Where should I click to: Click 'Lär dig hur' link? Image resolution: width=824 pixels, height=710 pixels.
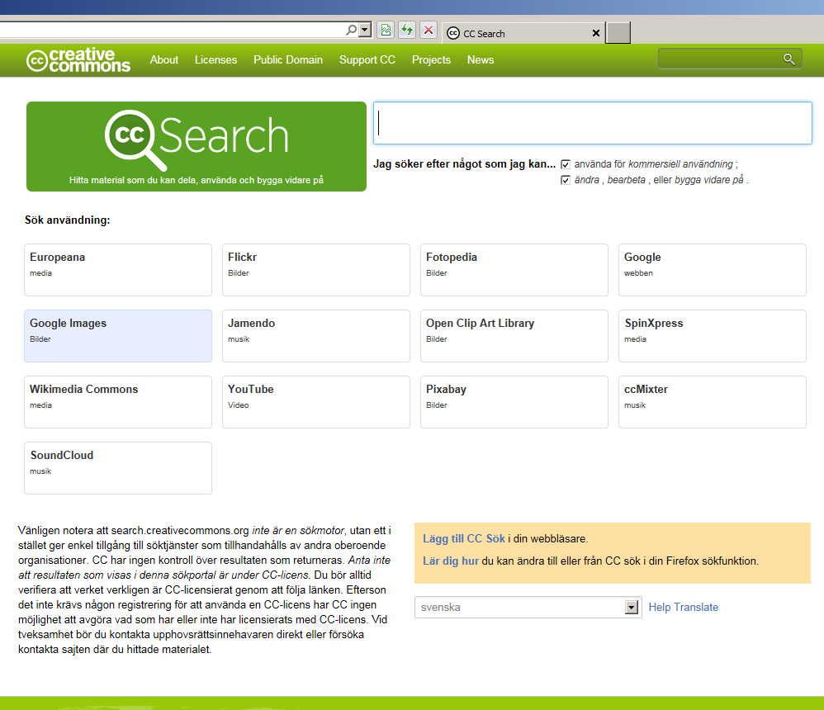click(450, 561)
